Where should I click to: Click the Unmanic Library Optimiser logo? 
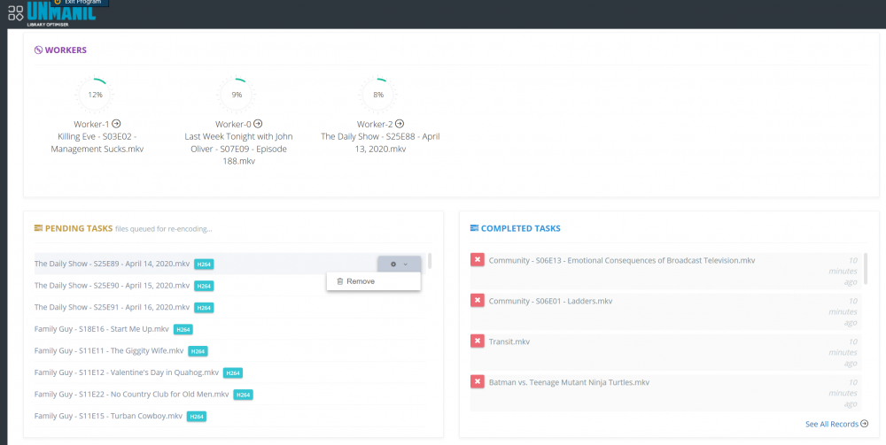coord(61,15)
